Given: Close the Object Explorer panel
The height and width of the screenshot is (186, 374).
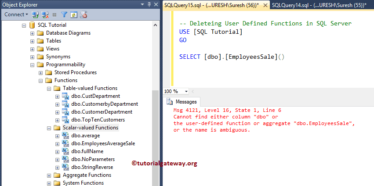Looking at the screenshot, I should point(156,4).
